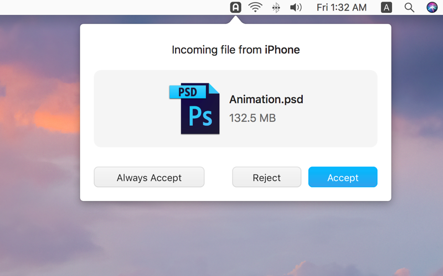
Task: Launch Spotlight search magnifier
Action: click(x=409, y=8)
